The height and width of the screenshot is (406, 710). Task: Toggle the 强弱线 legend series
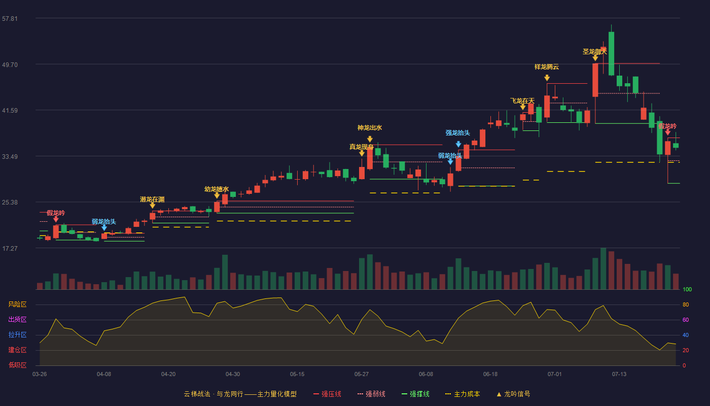pyautogui.click(x=371, y=394)
